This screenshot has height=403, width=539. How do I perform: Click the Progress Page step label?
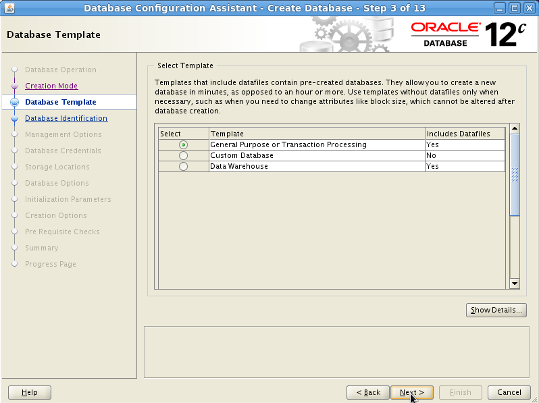click(x=51, y=264)
